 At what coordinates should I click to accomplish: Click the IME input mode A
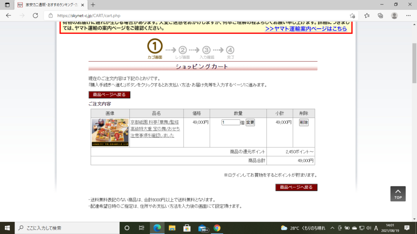(x=376, y=228)
